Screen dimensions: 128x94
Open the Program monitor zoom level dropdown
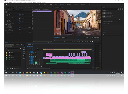[65, 37]
